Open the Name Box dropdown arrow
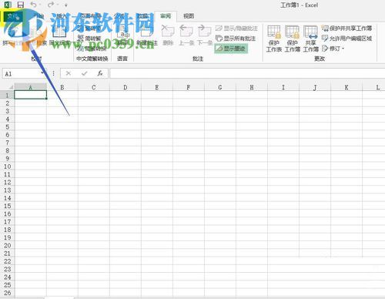This screenshot has width=385, height=299. tap(42, 74)
